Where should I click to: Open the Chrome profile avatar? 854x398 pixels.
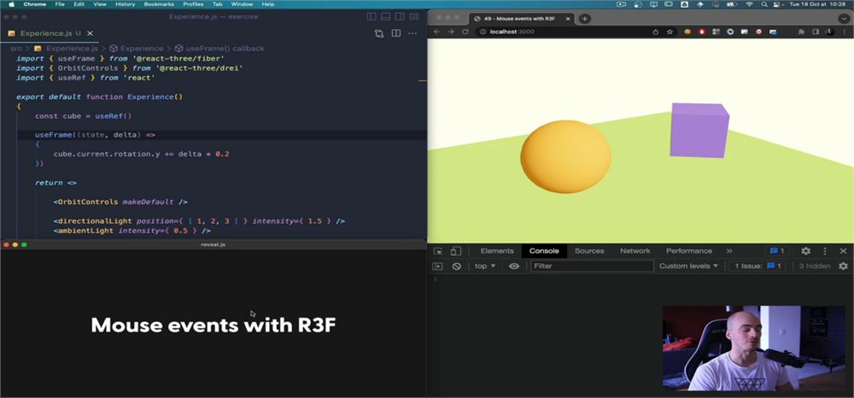[x=830, y=32]
